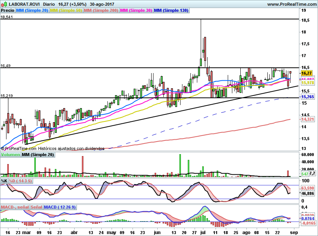Screen dimensions: 318x236
Task: Click the Diario timeframe label
Action: tap(48, 4)
